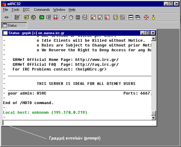The height and width of the screenshot is (147, 181).
Task: Close the Status child window
Action: tap(153, 33)
